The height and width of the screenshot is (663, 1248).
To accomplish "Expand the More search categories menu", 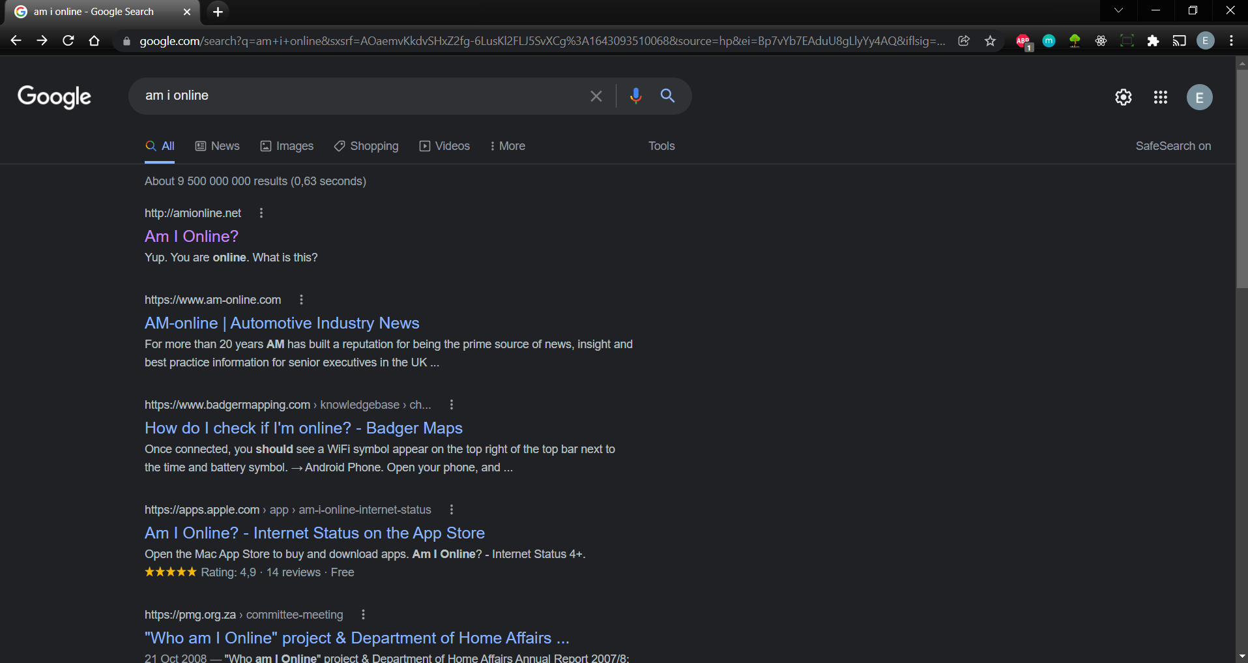I will [x=508, y=146].
